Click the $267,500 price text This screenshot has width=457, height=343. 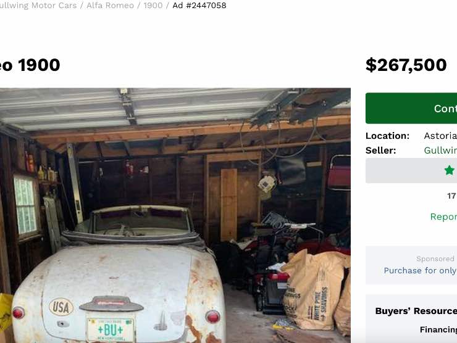click(406, 65)
